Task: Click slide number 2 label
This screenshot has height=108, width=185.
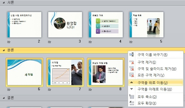Action: 39,41
